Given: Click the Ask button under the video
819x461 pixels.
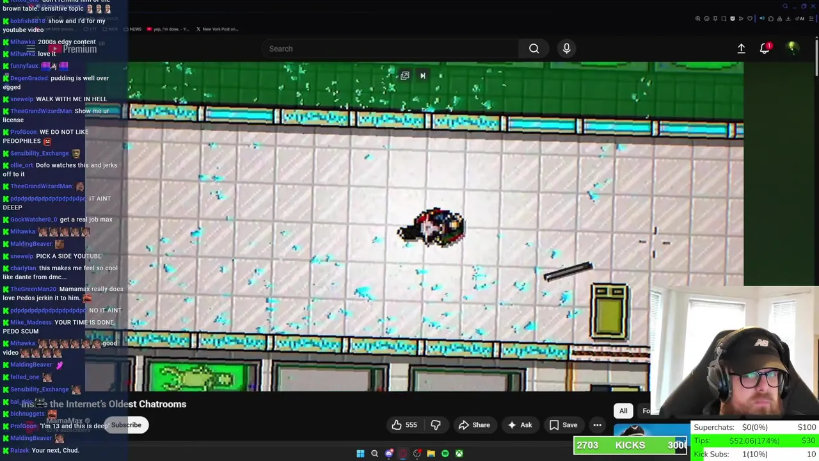Looking at the screenshot, I should pyautogui.click(x=519, y=425).
